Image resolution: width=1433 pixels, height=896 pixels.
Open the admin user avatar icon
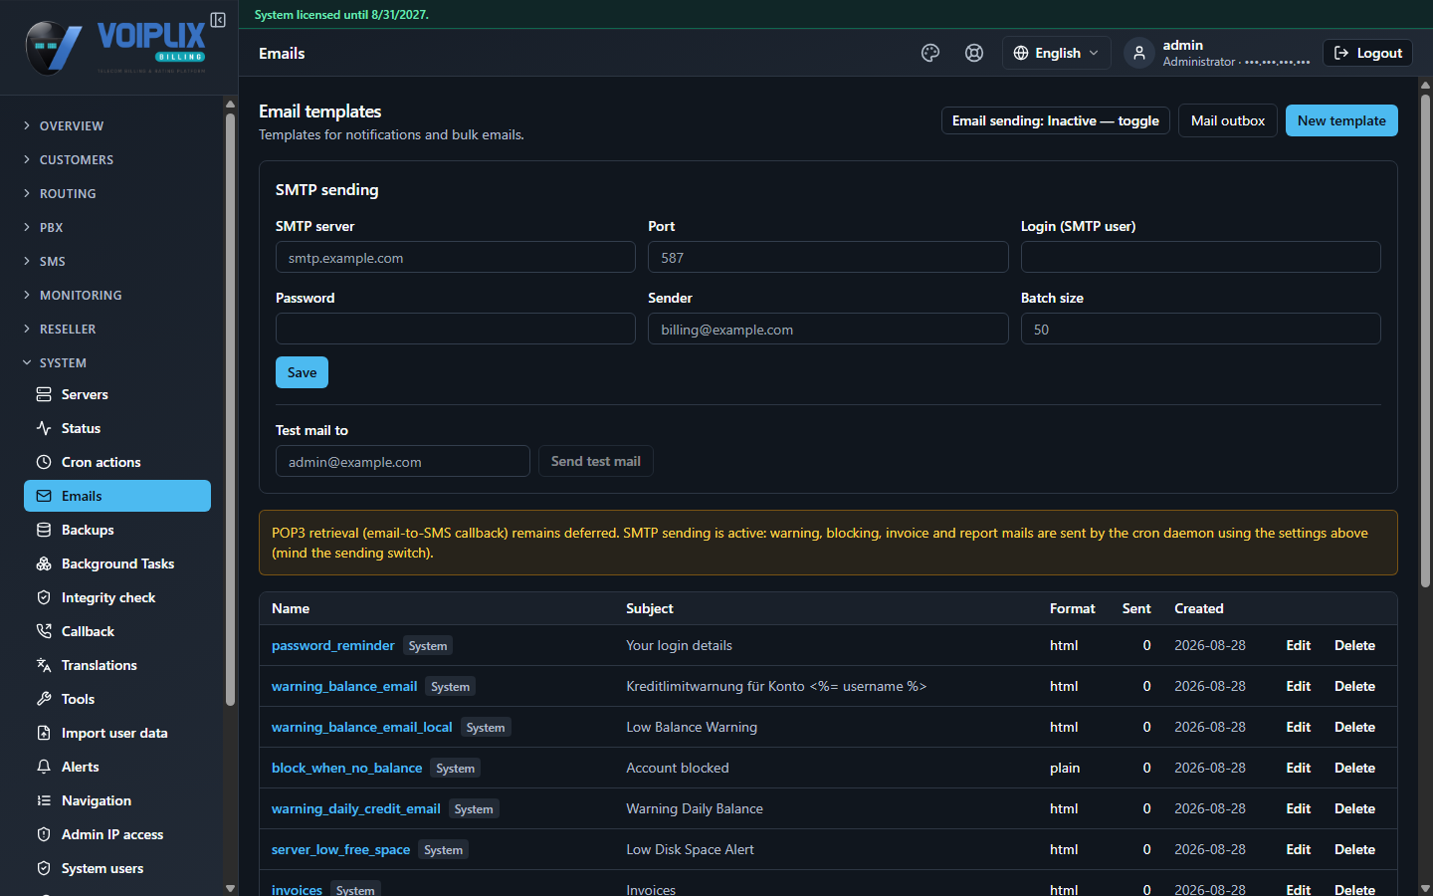1139,53
